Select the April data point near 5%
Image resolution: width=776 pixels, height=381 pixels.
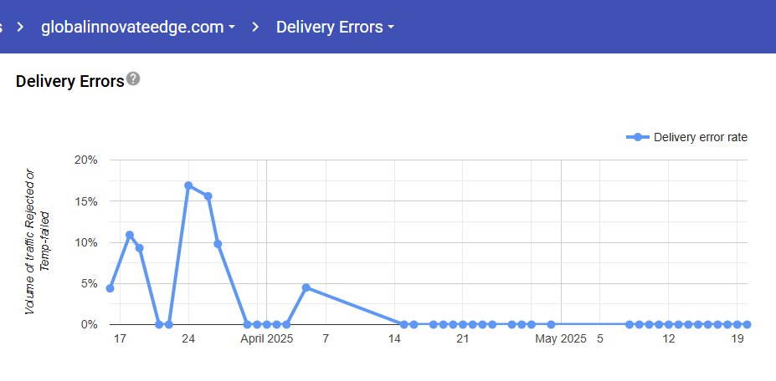pos(306,287)
